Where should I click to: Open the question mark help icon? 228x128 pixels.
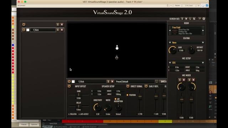click(x=200, y=19)
